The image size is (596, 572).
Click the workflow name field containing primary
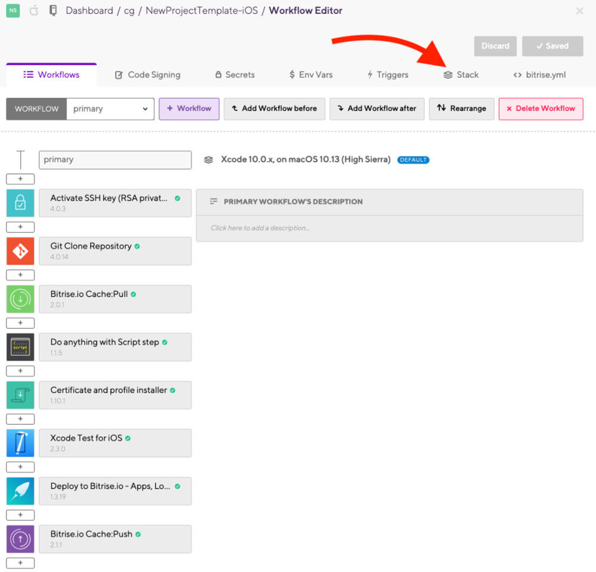point(115,160)
